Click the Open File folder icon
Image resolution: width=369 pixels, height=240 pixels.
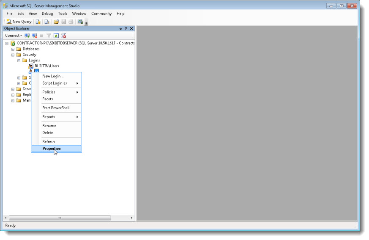pos(56,22)
